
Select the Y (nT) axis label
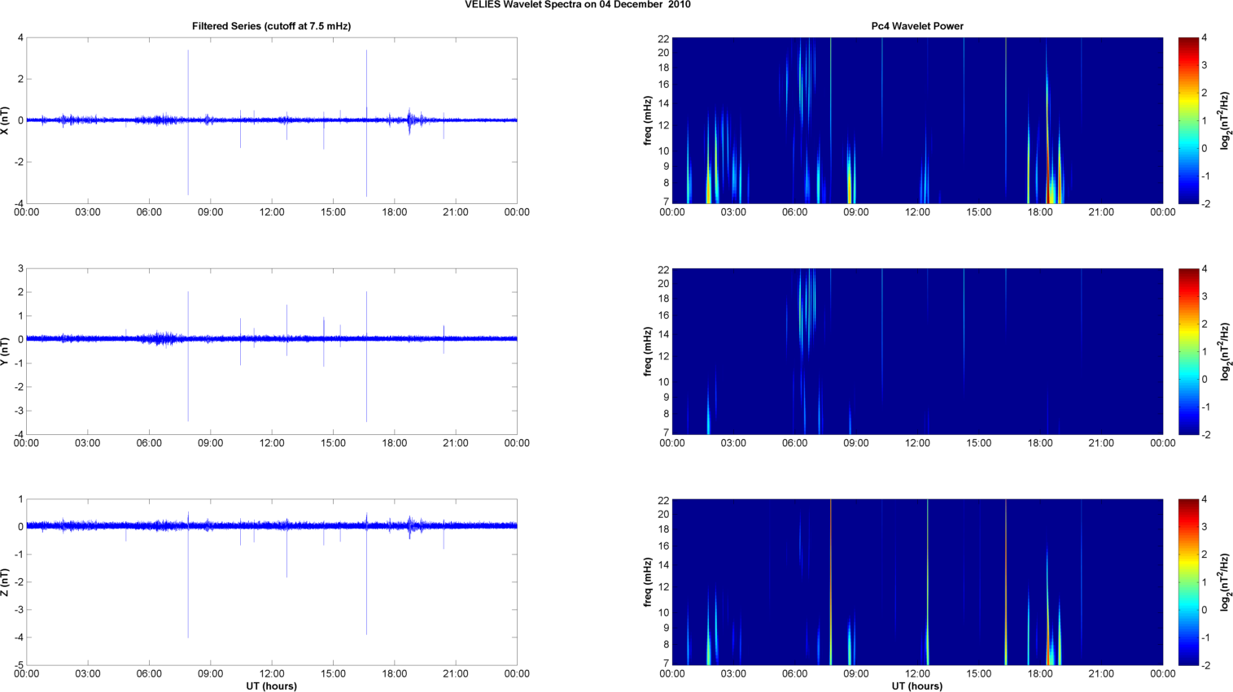(x=7, y=351)
